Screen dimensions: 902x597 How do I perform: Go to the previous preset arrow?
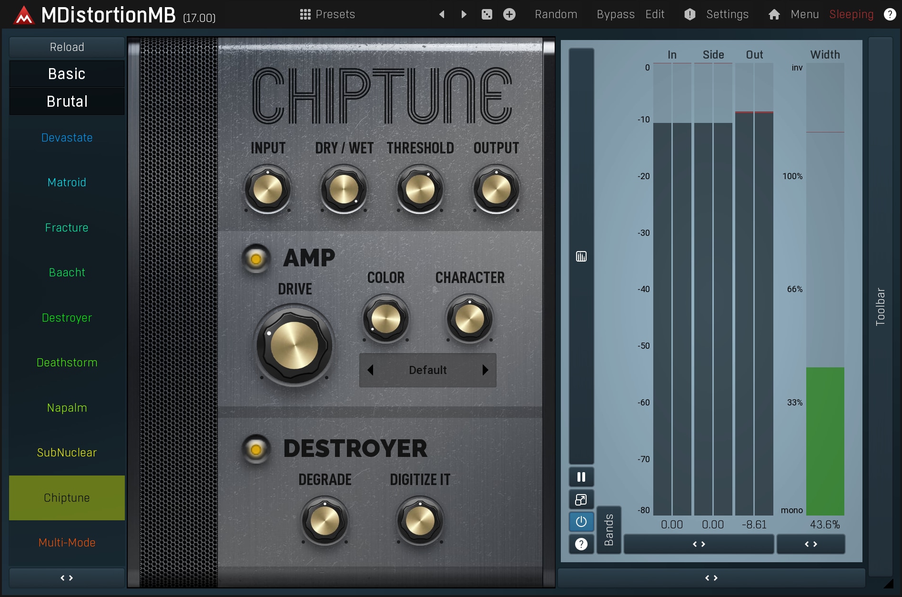pos(442,14)
